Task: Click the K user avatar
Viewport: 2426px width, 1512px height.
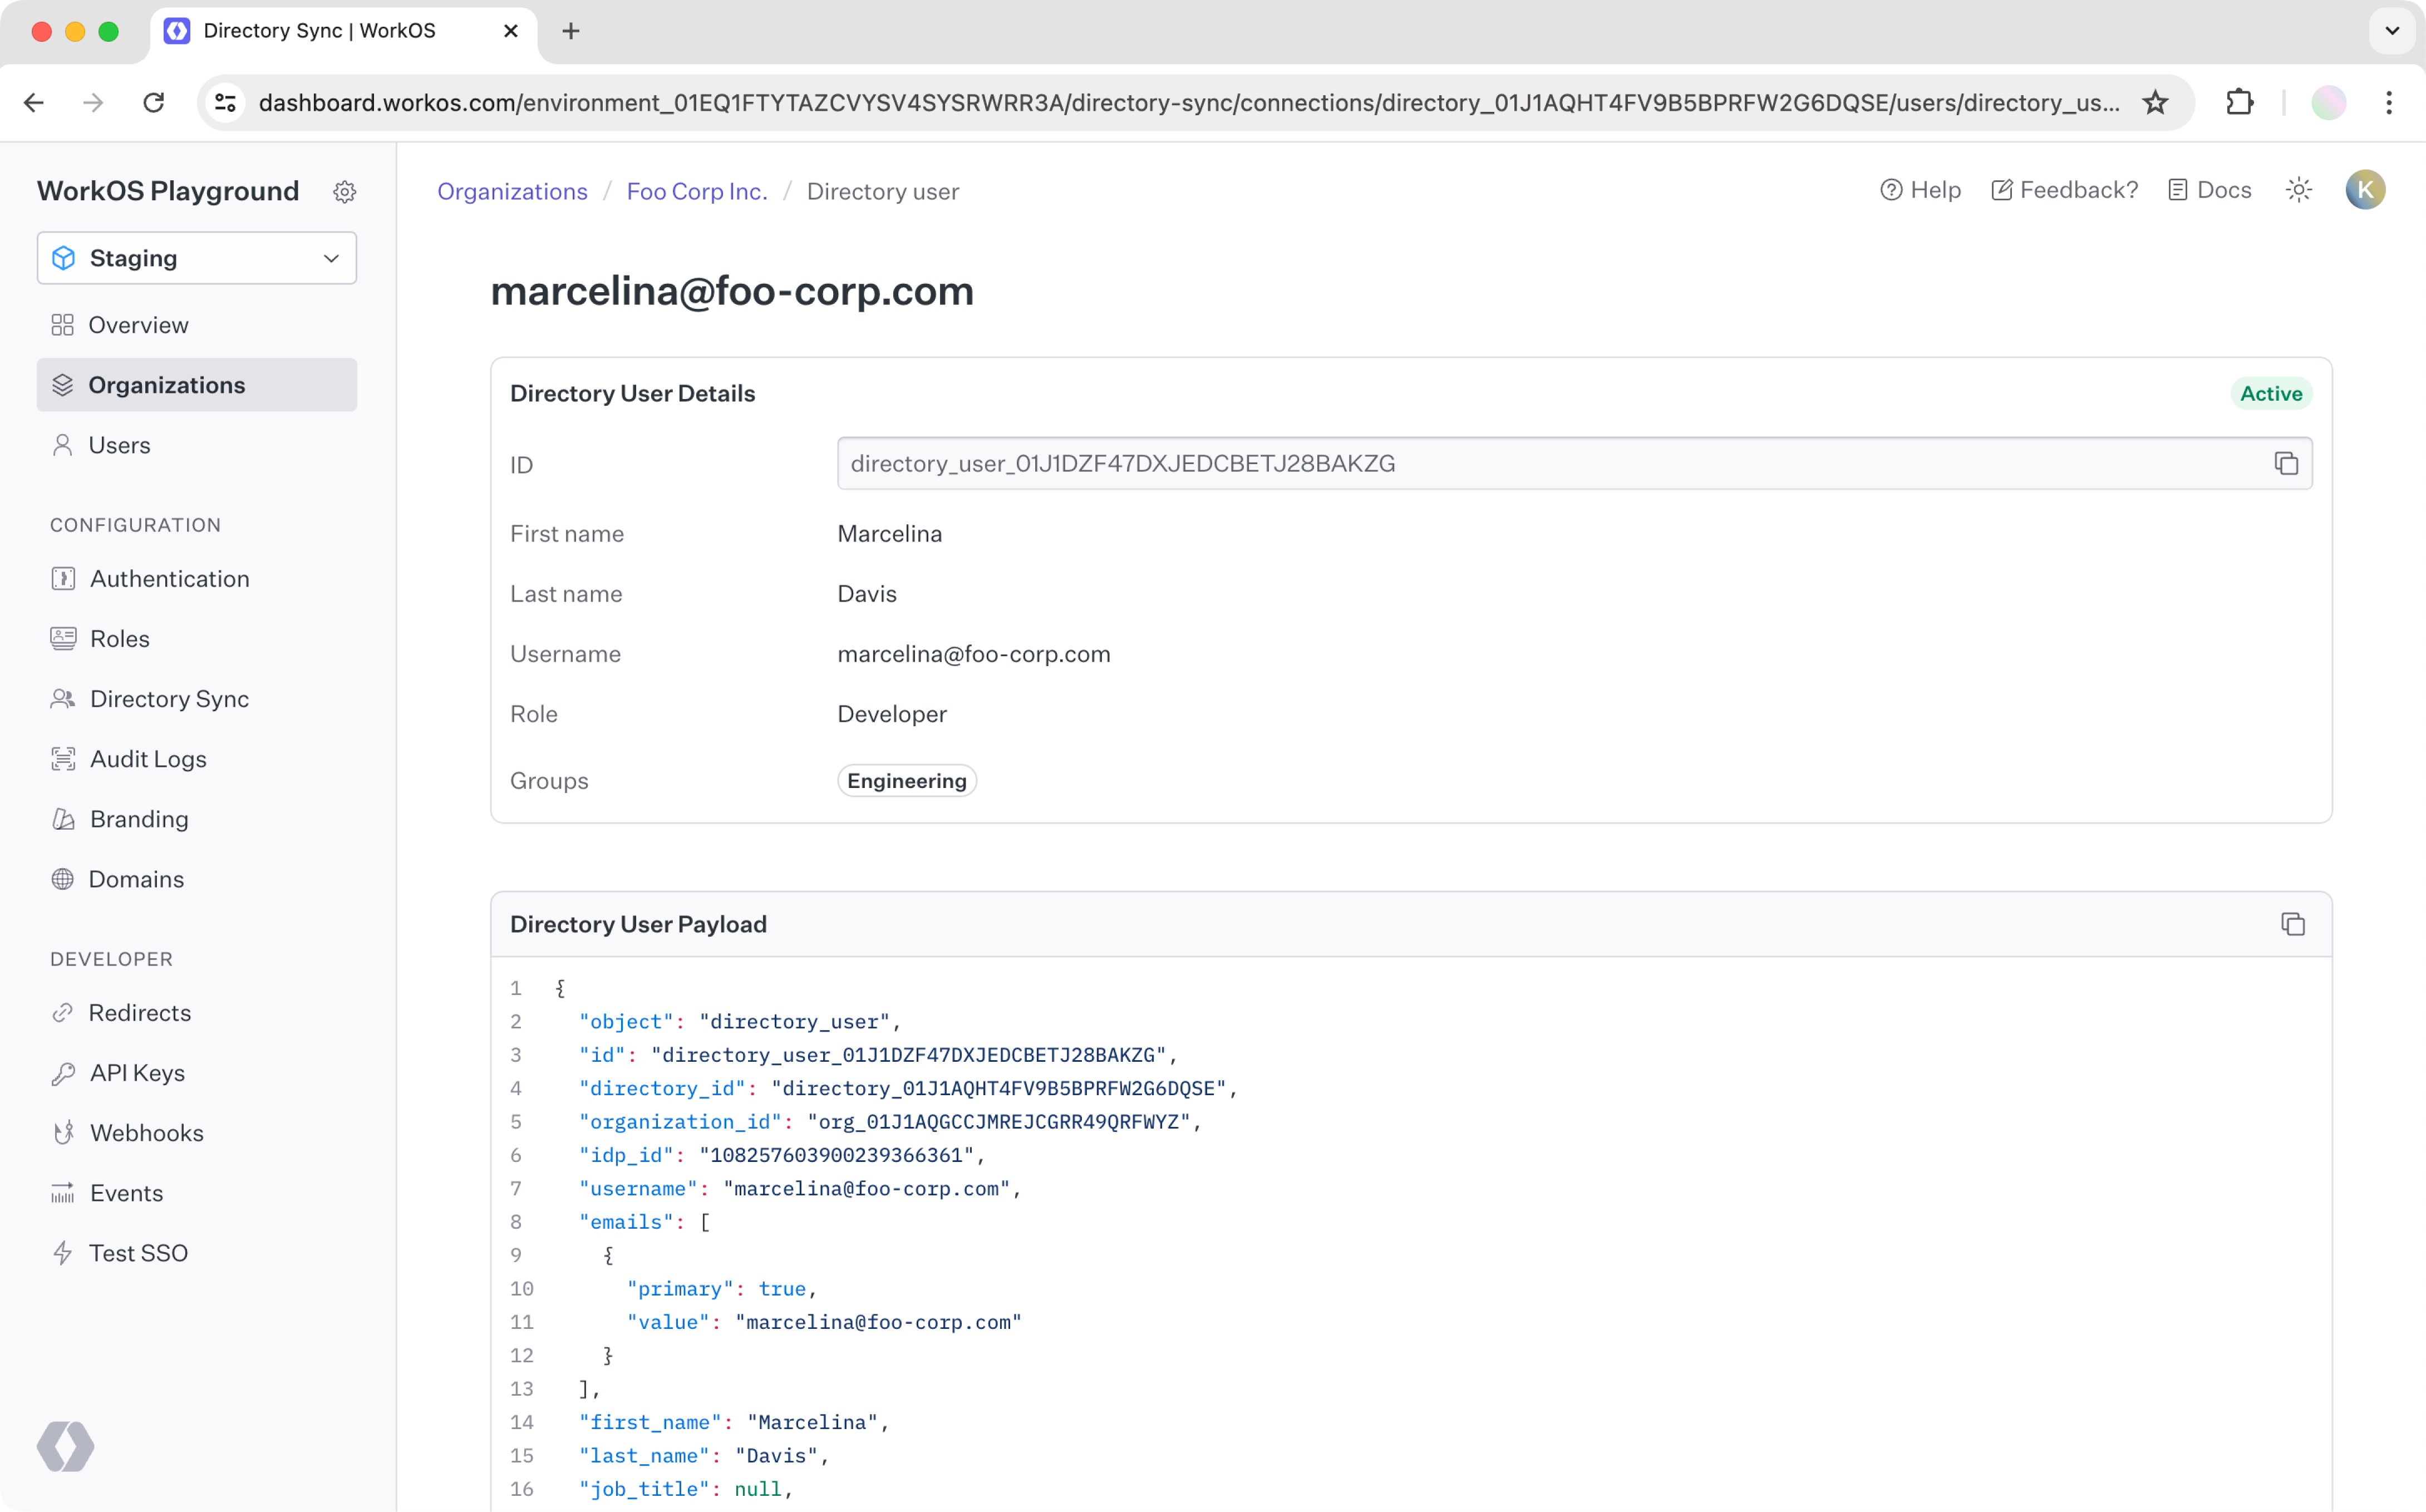Action: click(x=2365, y=190)
